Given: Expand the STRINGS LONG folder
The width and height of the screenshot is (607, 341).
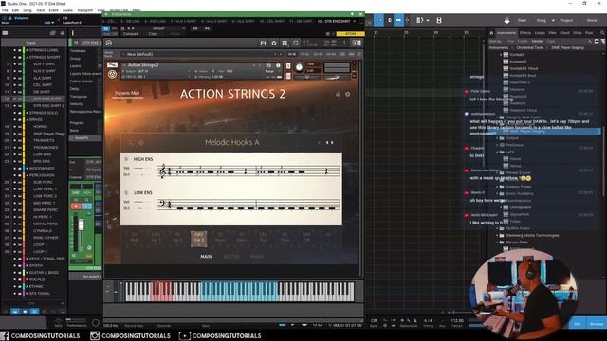Looking at the screenshot, I should (x=28, y=50).
